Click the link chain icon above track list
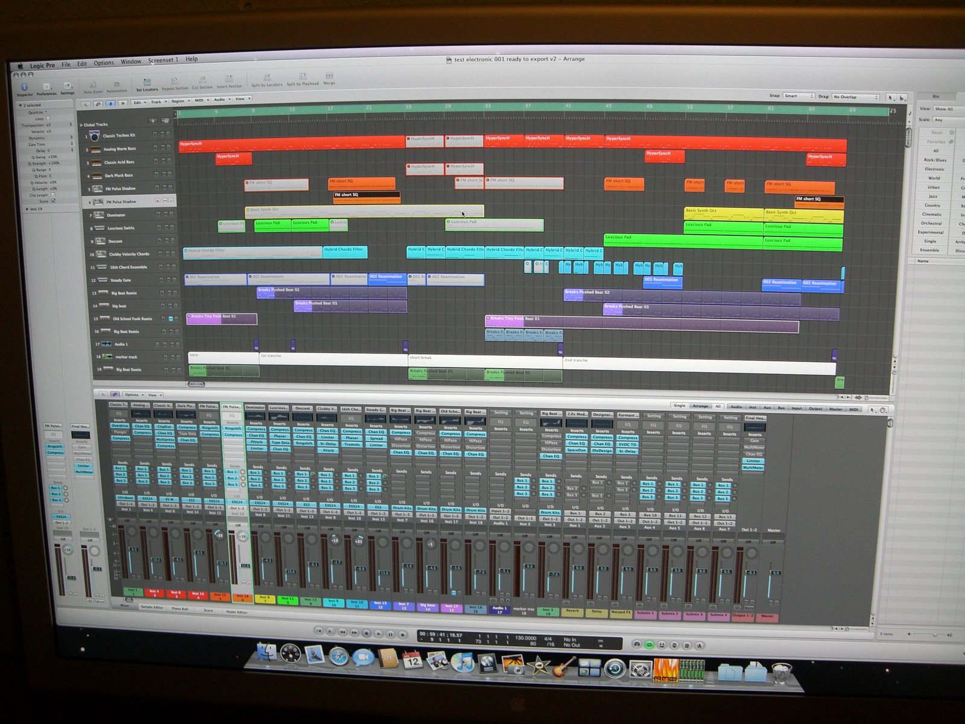The height and width of the screenshot is (724, 965). [98, 104]
